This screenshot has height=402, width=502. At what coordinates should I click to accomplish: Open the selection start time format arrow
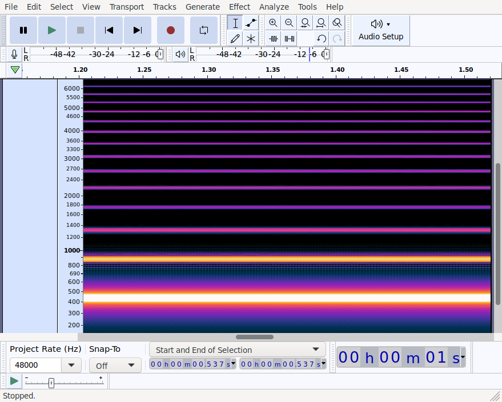(234, 363)
